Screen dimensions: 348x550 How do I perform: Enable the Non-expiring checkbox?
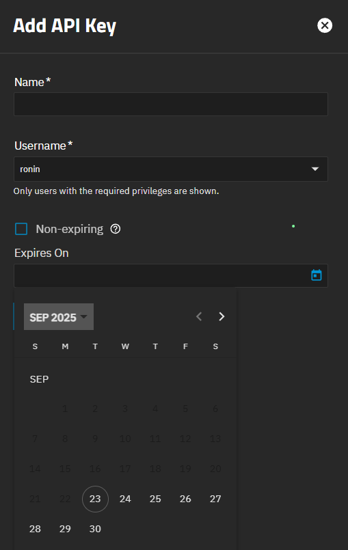(21, 229)
